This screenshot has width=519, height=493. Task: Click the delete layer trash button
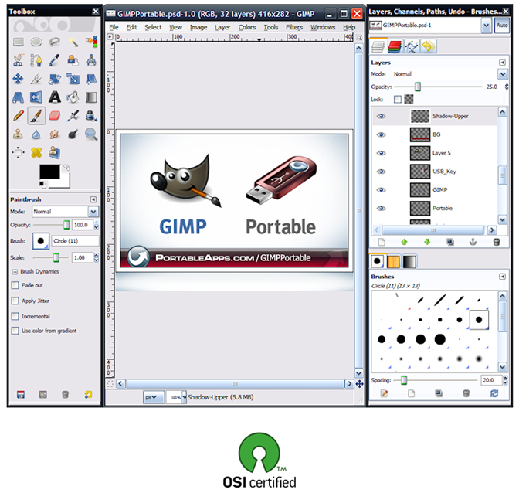pos(496,242)
